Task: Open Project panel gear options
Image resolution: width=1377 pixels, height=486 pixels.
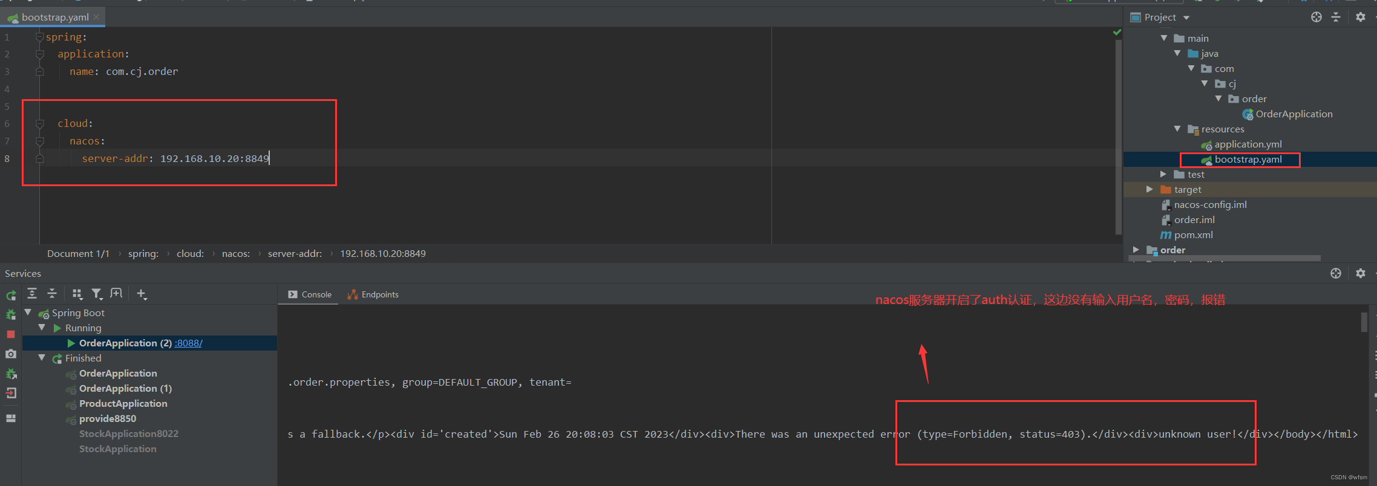Action: (x=1361, y=17)
